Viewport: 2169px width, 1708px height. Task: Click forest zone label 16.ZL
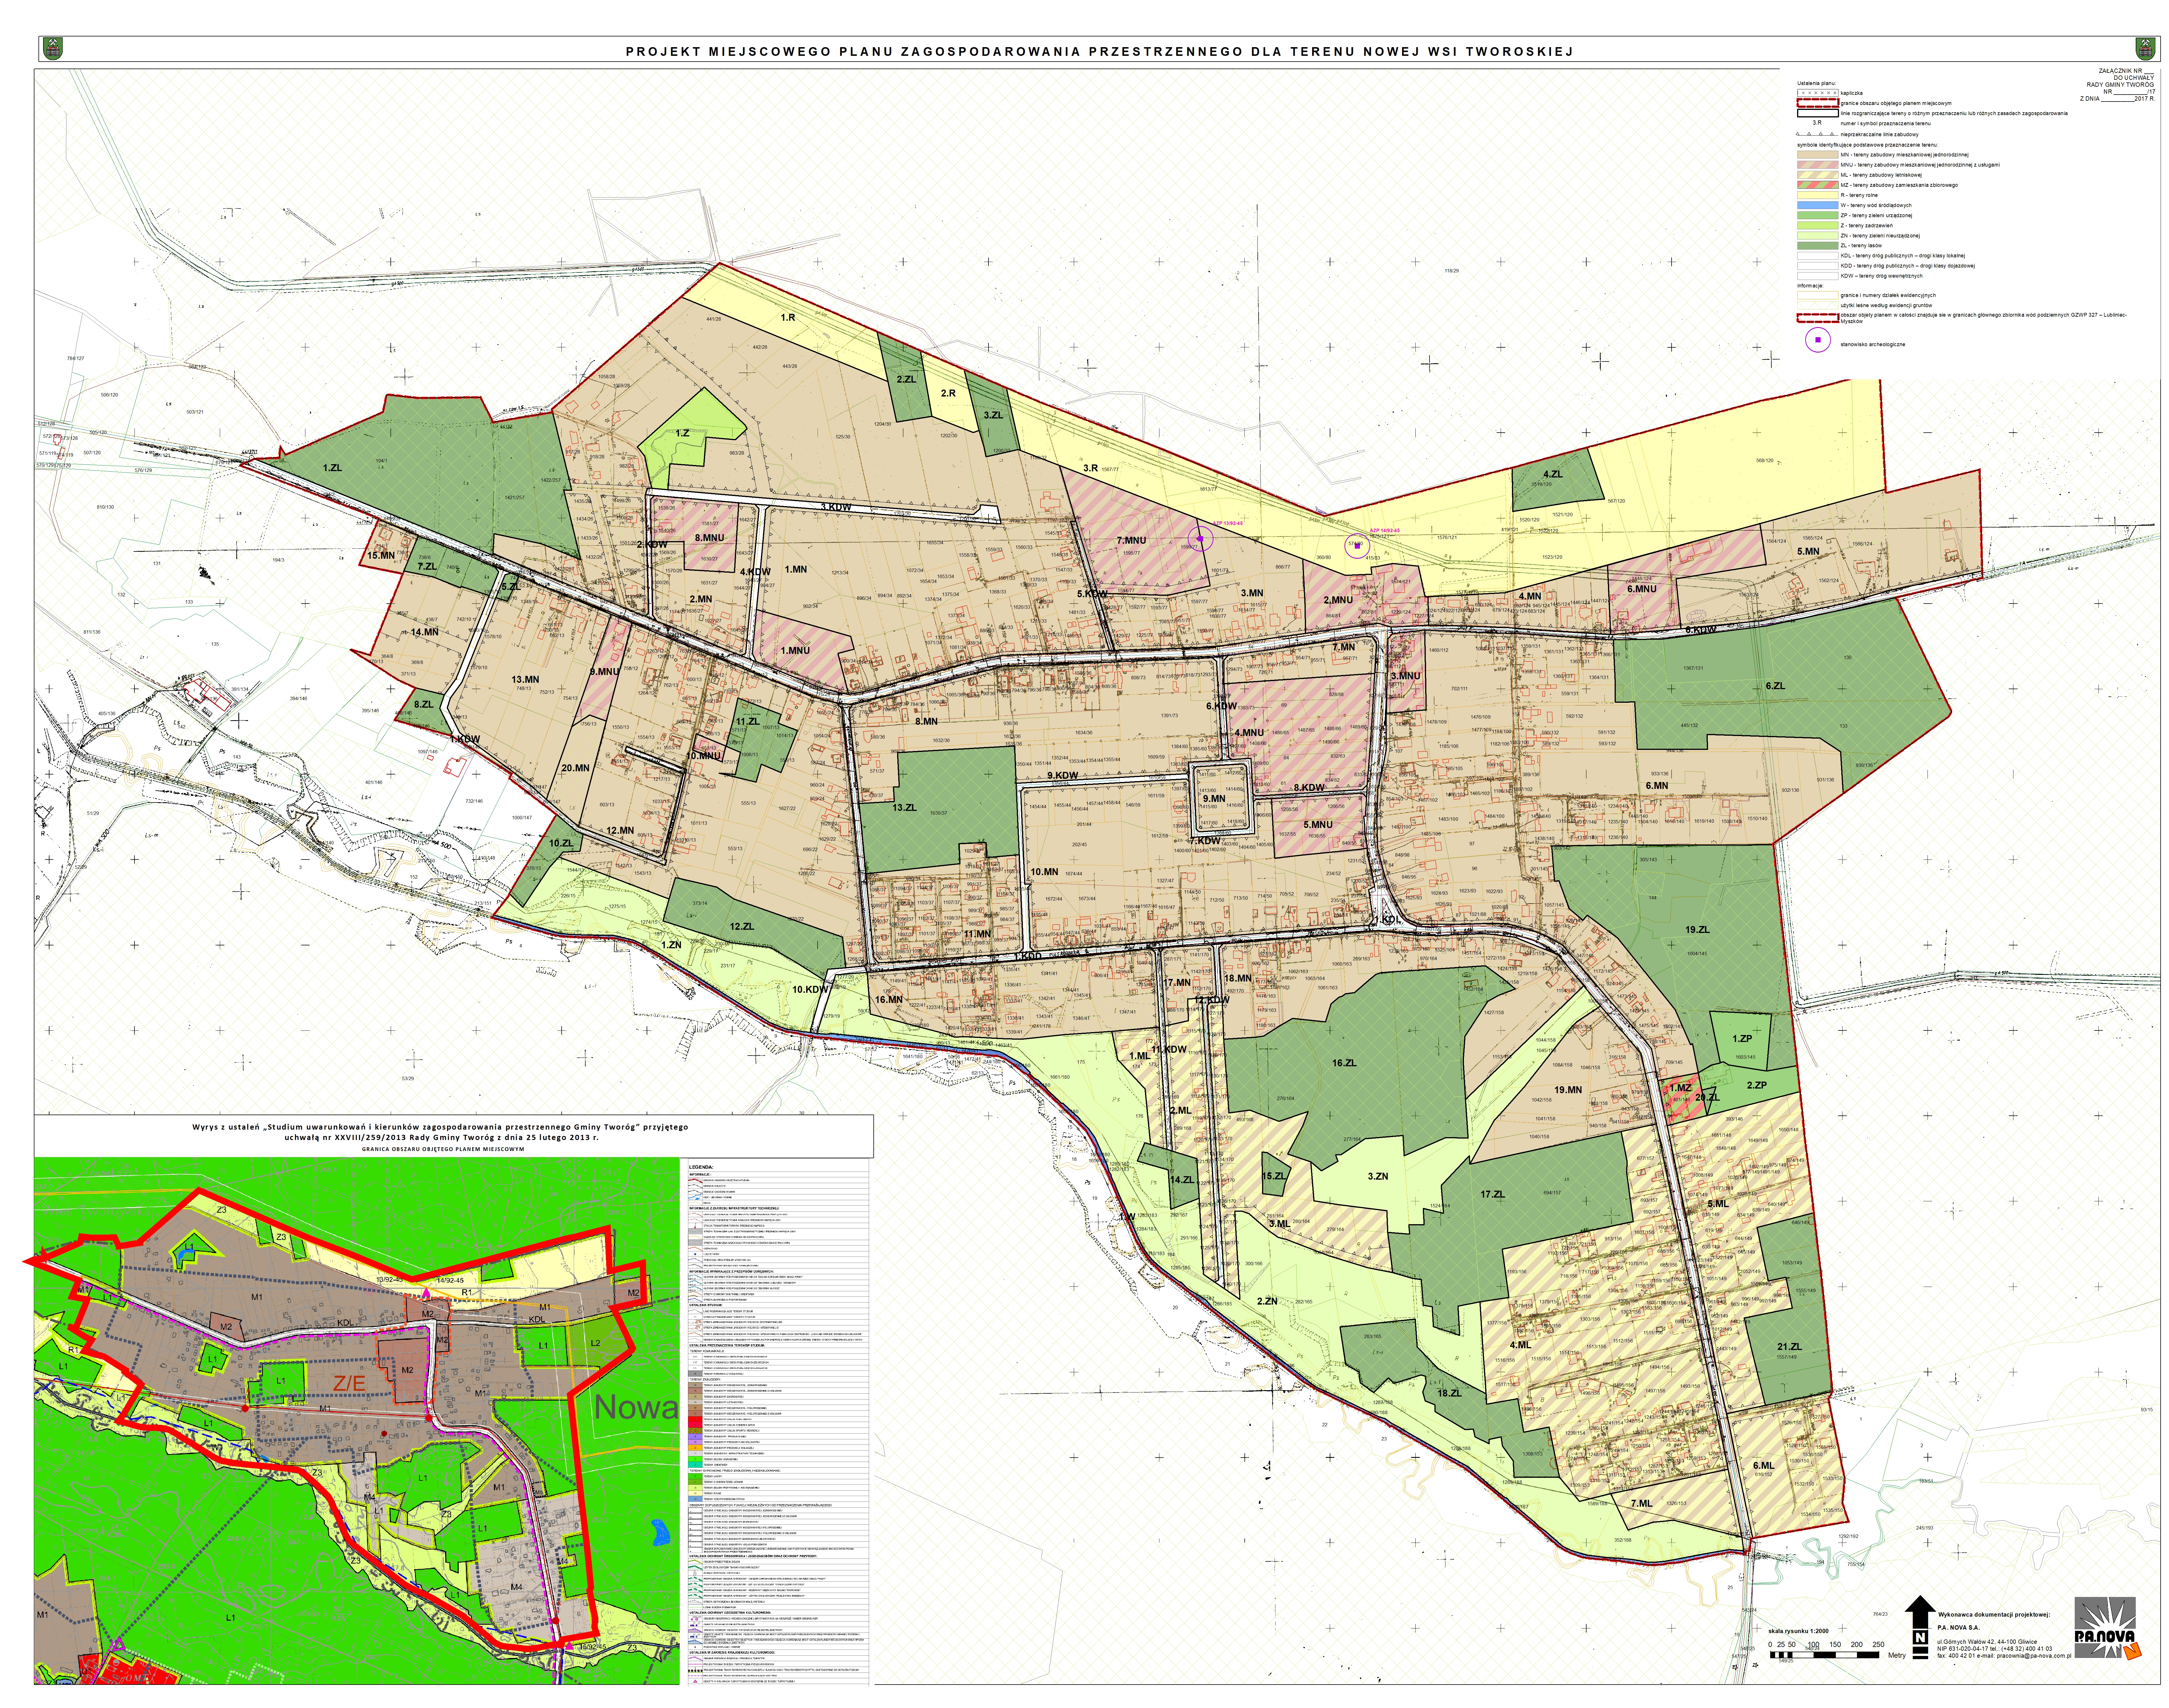pyautogui.click(x=1344, y=1063)
